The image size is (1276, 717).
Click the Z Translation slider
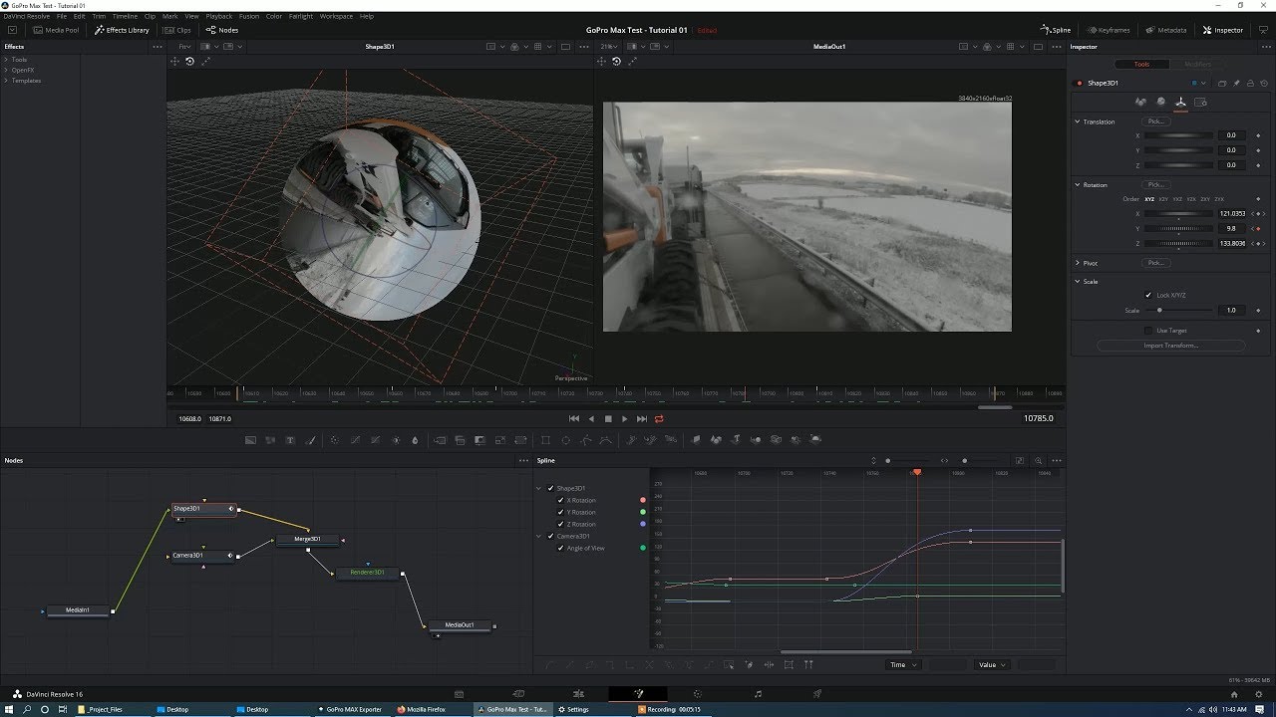pyautogui.click(x=1178, y=165)
